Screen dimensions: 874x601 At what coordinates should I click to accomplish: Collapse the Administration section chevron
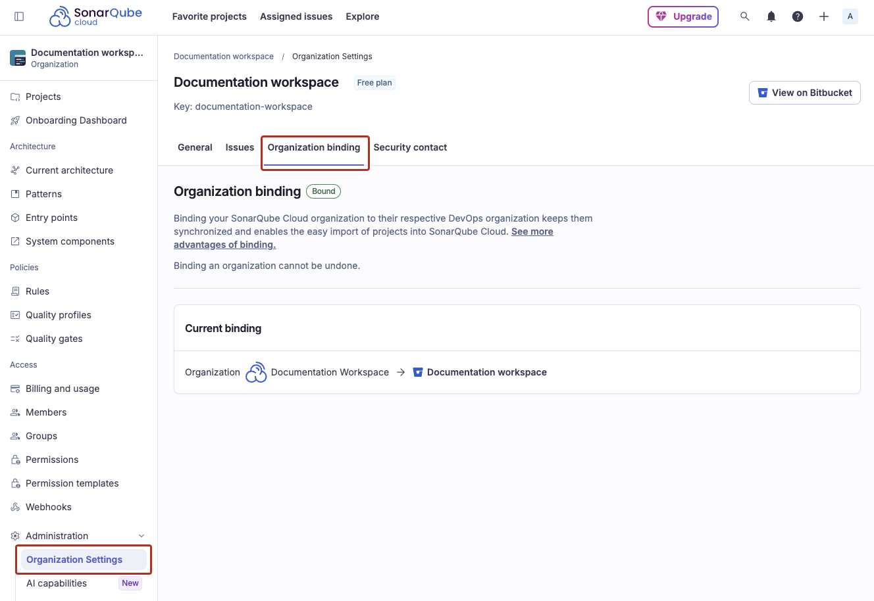pos(141,536)
